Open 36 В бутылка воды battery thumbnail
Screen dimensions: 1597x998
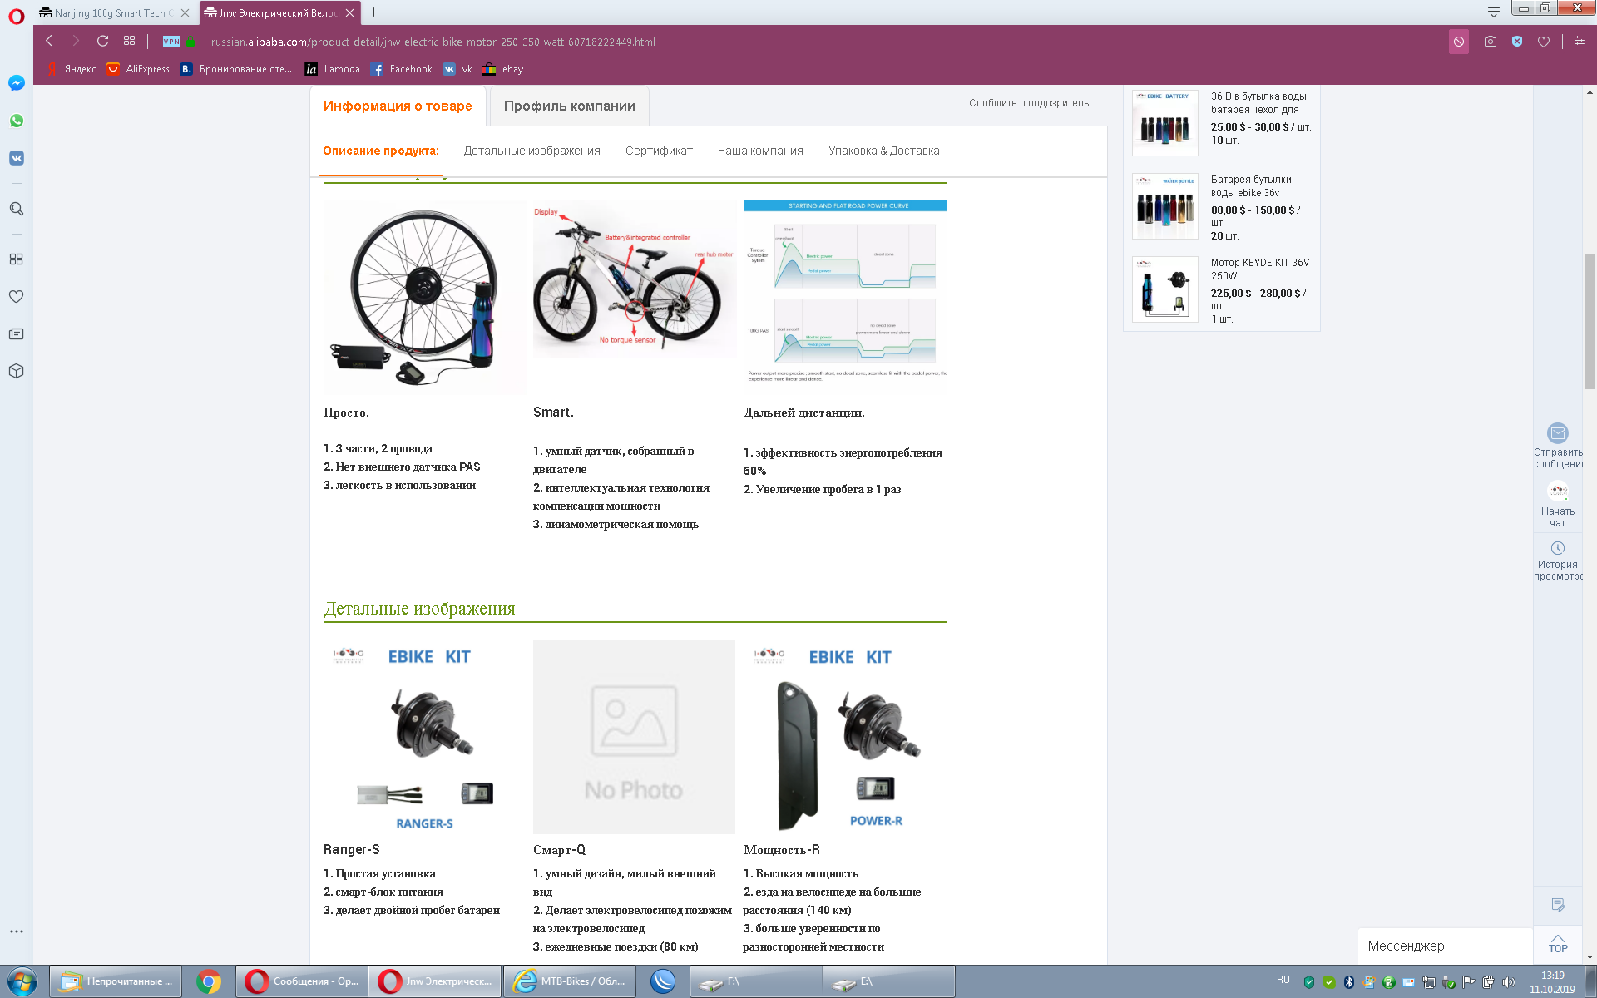click(1164, 123)
